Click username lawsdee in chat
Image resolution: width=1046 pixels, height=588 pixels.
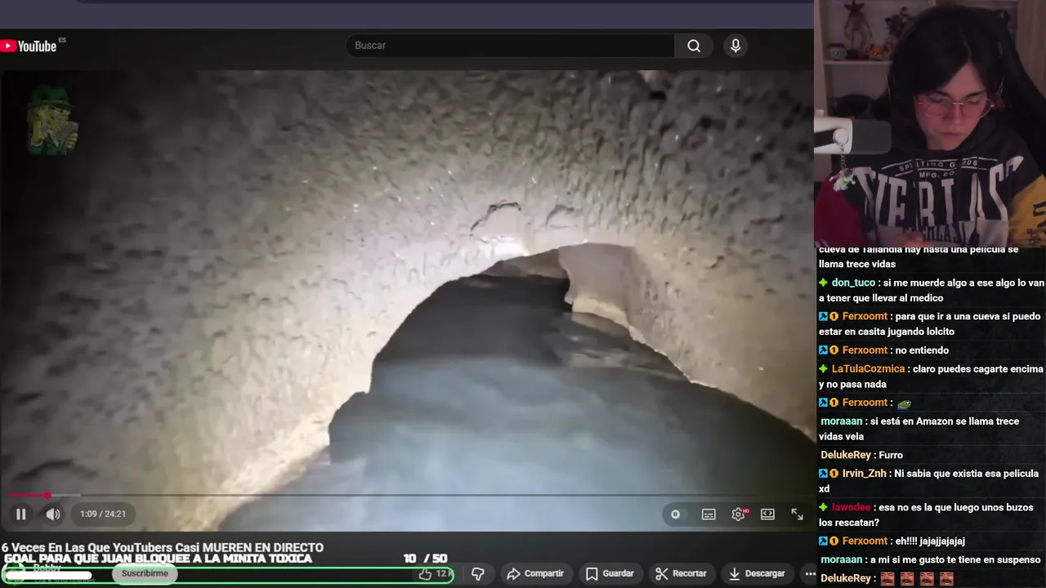click(x=852, y=507)
